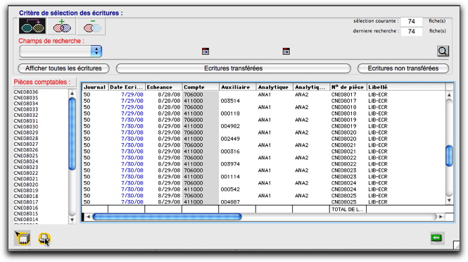Click auxiliaire value 003974 in table

(230, 164)
